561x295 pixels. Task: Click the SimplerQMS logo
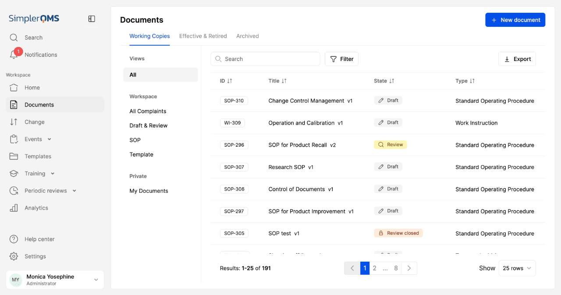click(x=34, y=18)
